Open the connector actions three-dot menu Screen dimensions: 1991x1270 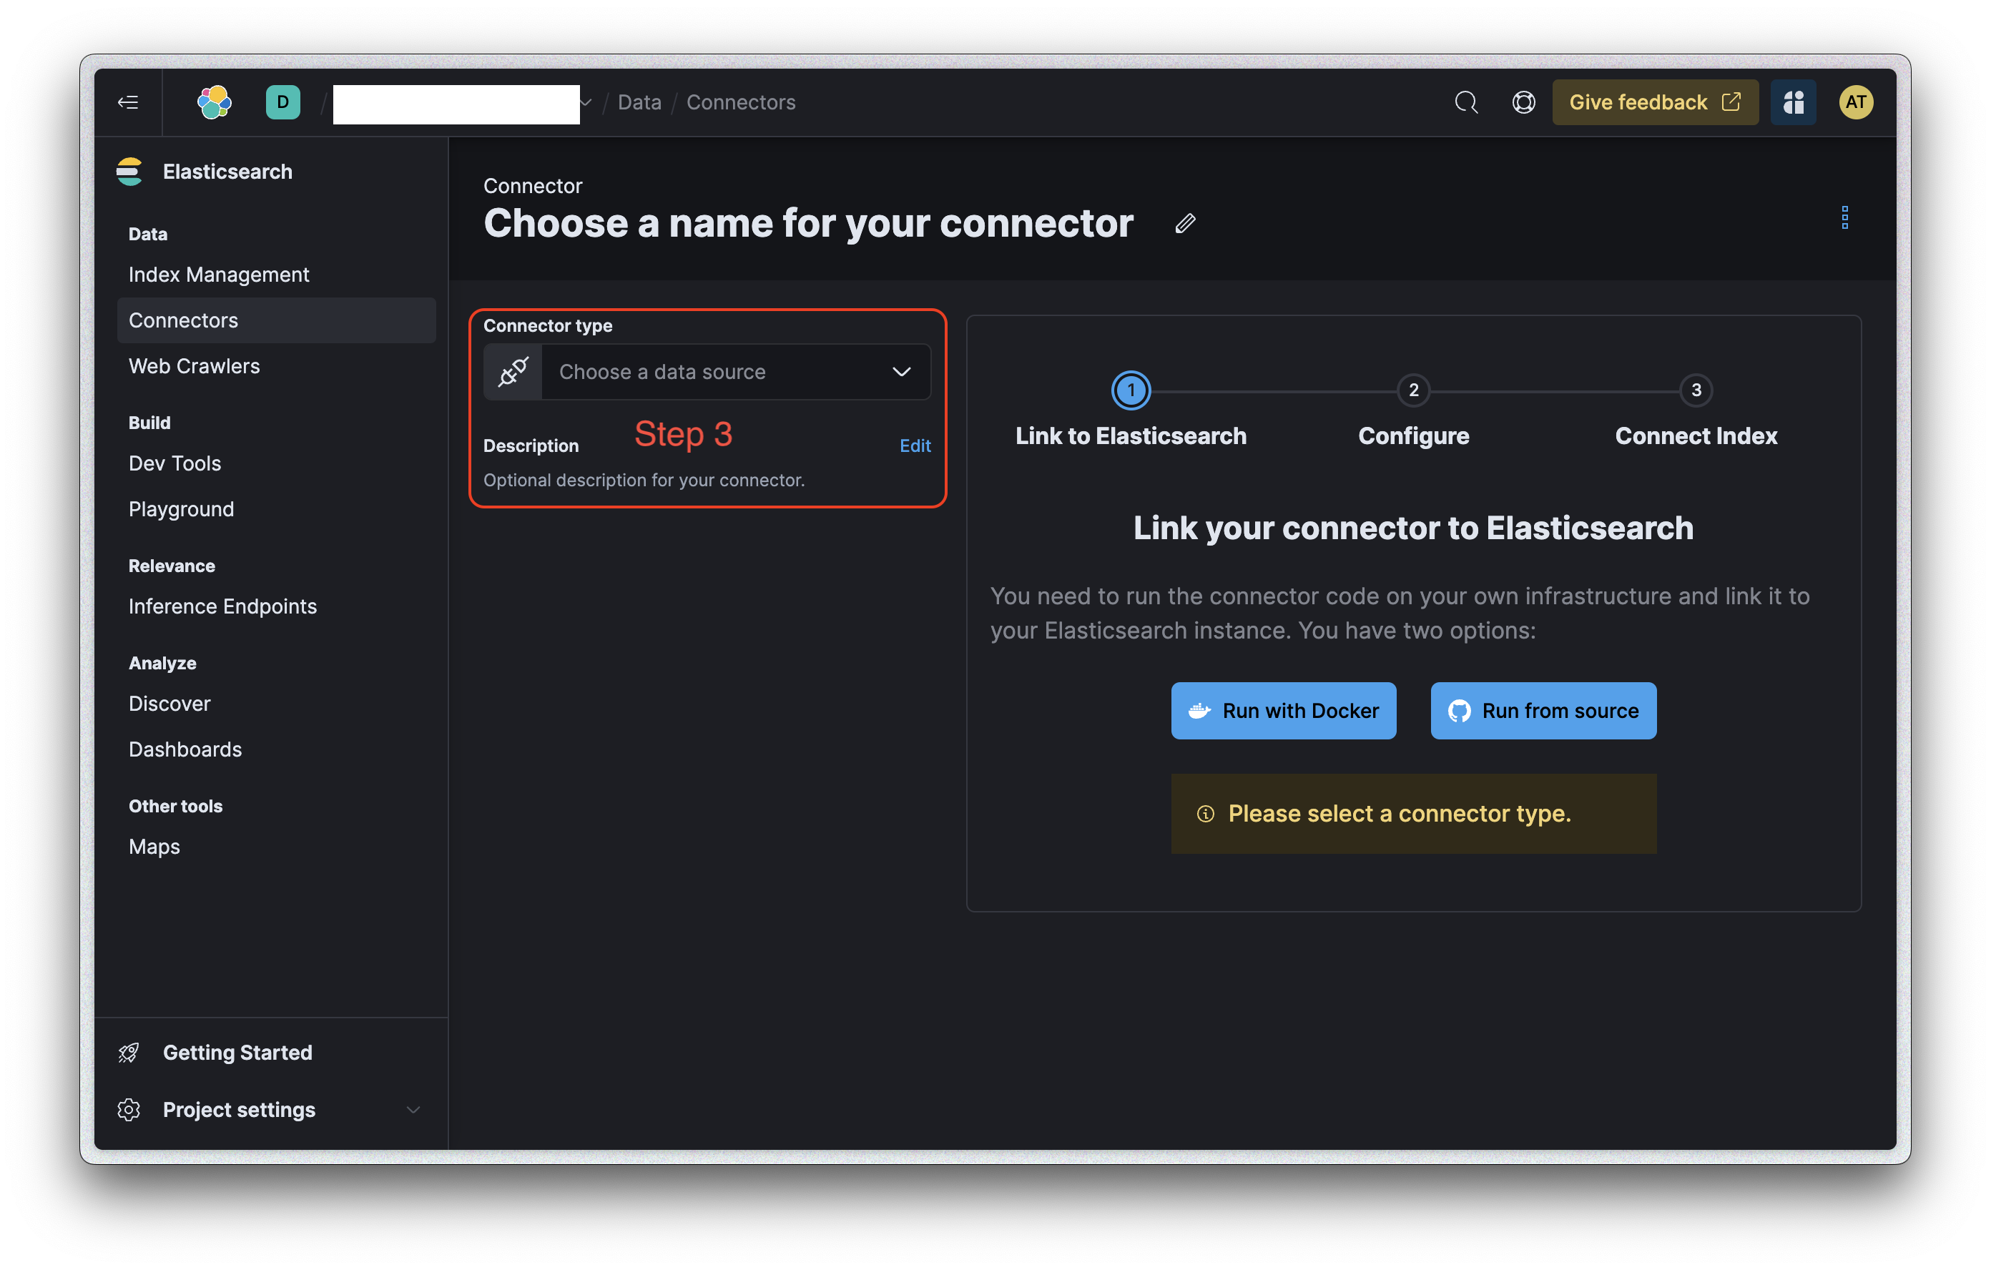click(1844, 217)
